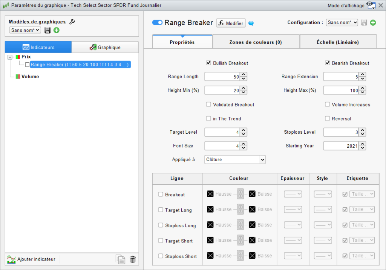Screen dimensions: 386x270
Task: Select Volume tree item
Action: click(30, 77)
